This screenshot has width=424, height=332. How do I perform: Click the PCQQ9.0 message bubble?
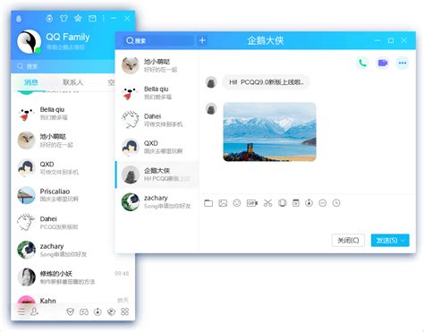pyautogui.click(x=266, y=82)
